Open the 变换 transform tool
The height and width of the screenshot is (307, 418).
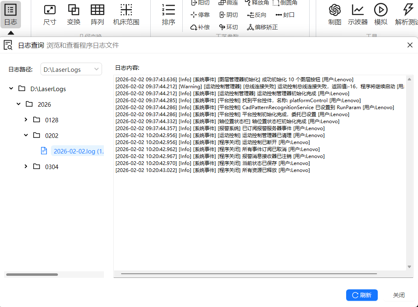pos(73,15)
